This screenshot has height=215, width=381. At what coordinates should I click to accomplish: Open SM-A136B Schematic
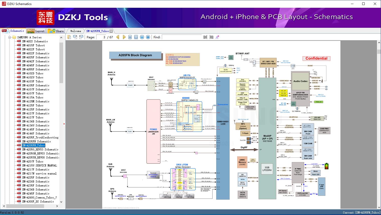coord(36,121)
